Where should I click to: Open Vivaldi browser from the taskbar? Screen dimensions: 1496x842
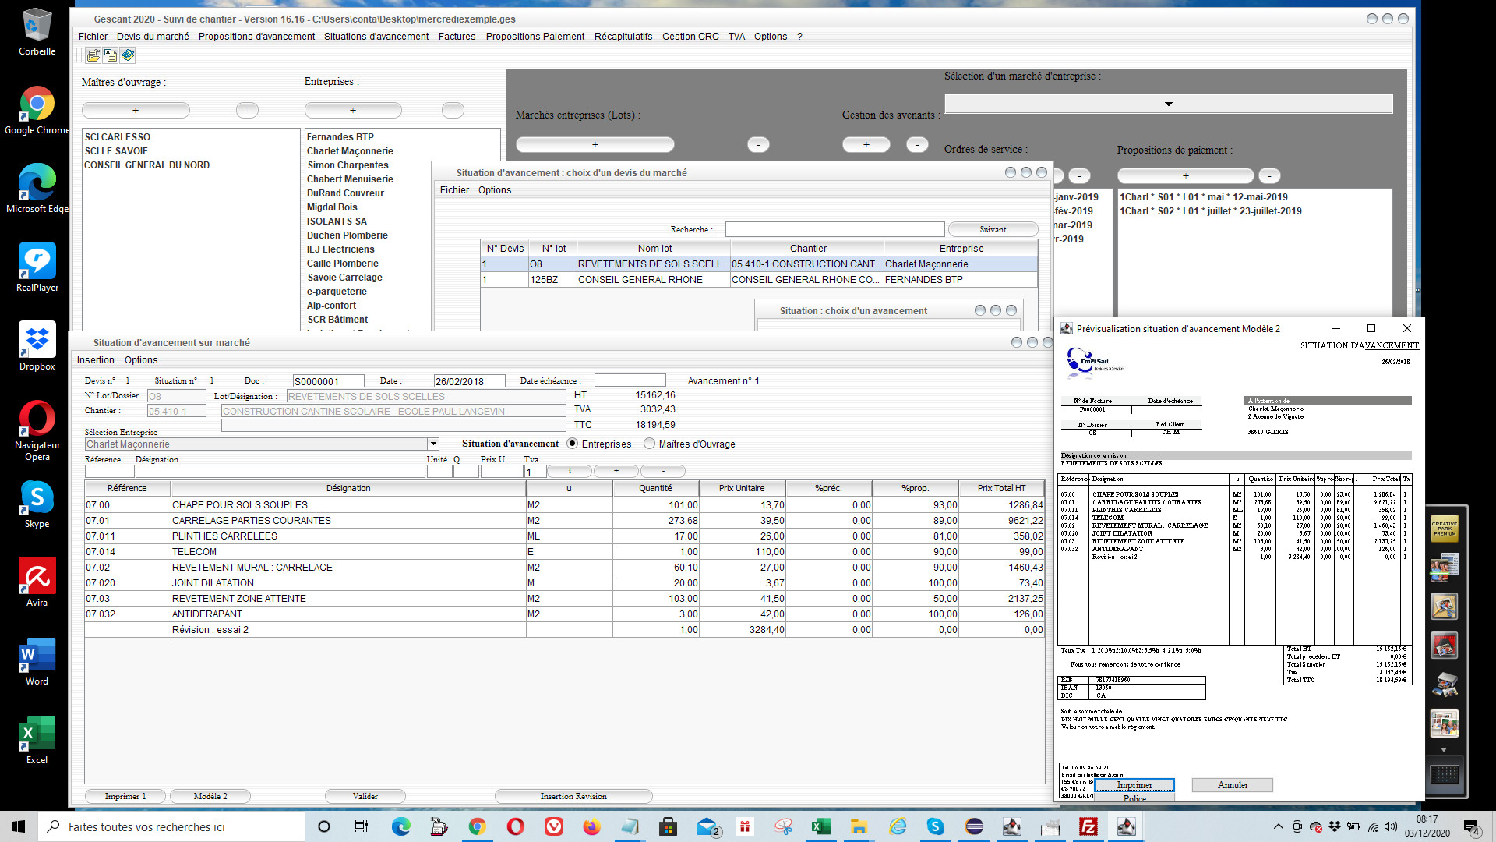[554, 826]
